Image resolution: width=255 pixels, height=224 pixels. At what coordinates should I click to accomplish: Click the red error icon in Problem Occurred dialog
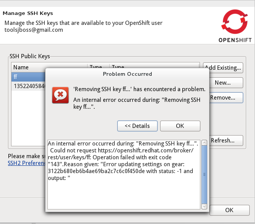pyautogui.click(x=60, y=95)
